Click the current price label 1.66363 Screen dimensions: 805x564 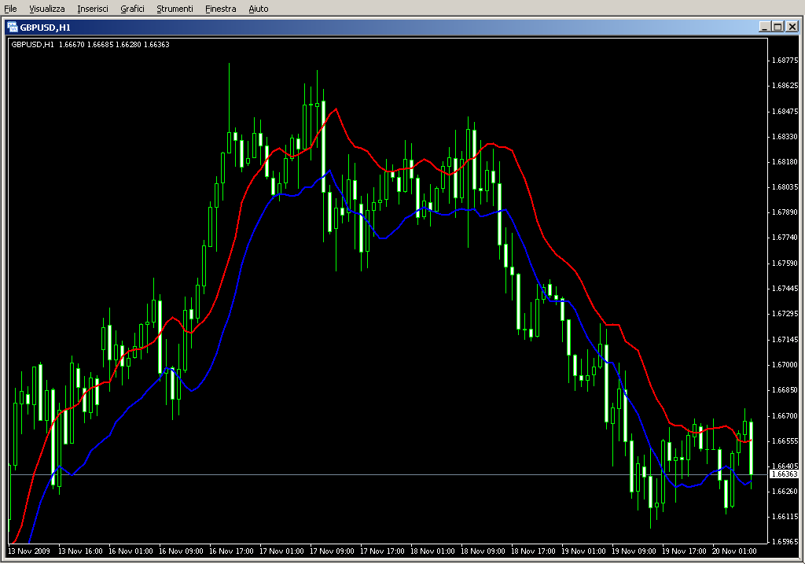coord(785,474)
